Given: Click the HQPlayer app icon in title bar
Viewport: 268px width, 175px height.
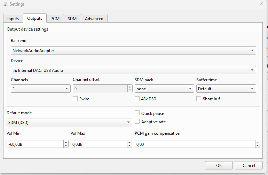Looking at the screenshot, I should 5,4.
